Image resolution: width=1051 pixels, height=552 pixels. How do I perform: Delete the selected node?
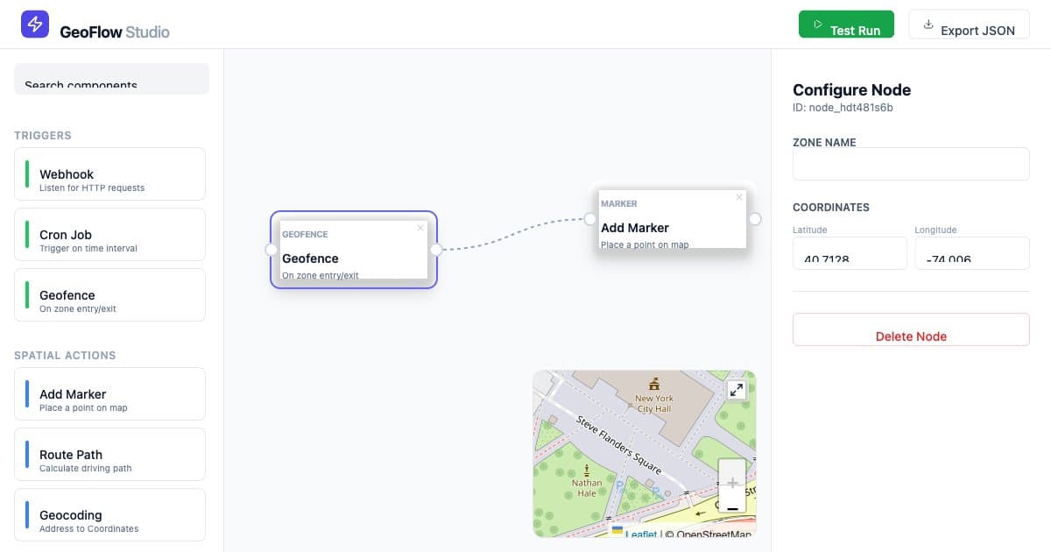click(x=911, y=329)
